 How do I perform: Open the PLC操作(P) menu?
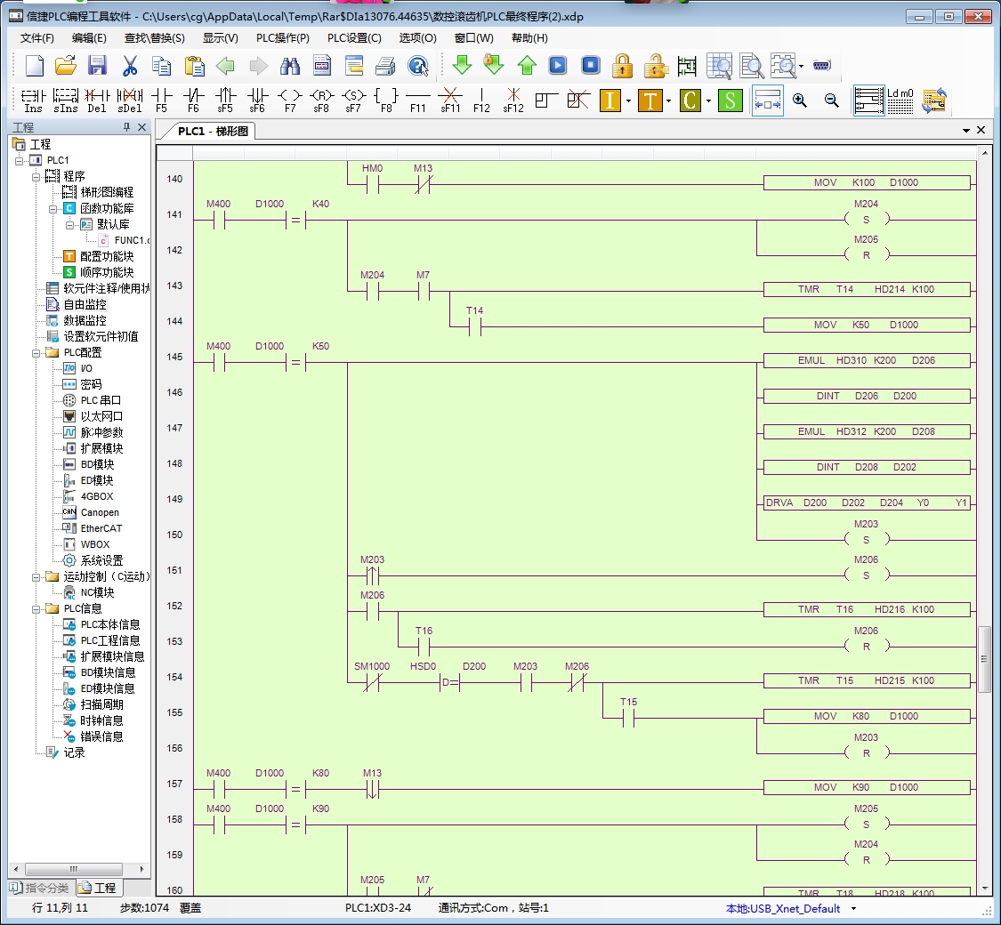pyautogui.click(x=283, y=37)
